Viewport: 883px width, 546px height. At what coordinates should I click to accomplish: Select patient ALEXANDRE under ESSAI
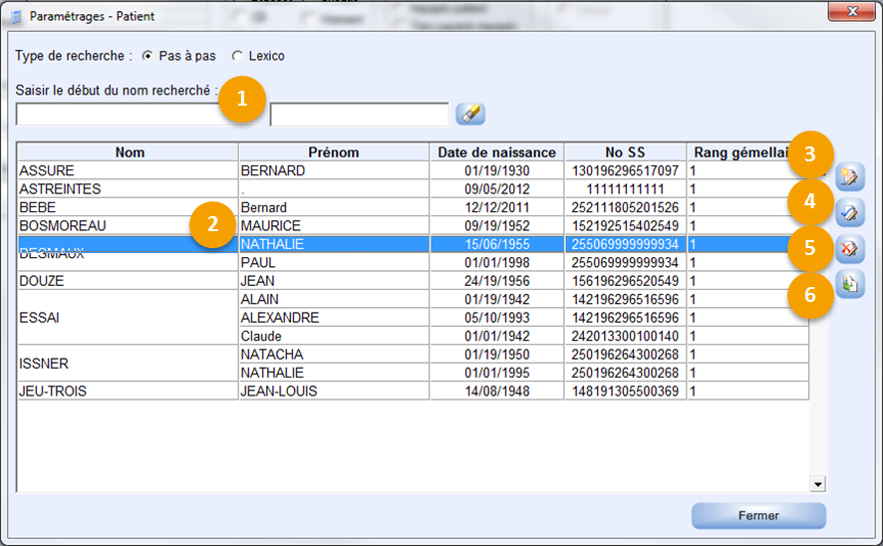coord(334,318)
